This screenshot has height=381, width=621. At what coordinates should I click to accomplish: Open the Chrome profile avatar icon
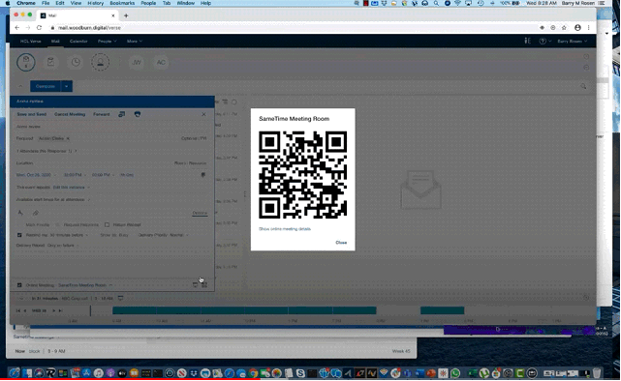point(577,28)
